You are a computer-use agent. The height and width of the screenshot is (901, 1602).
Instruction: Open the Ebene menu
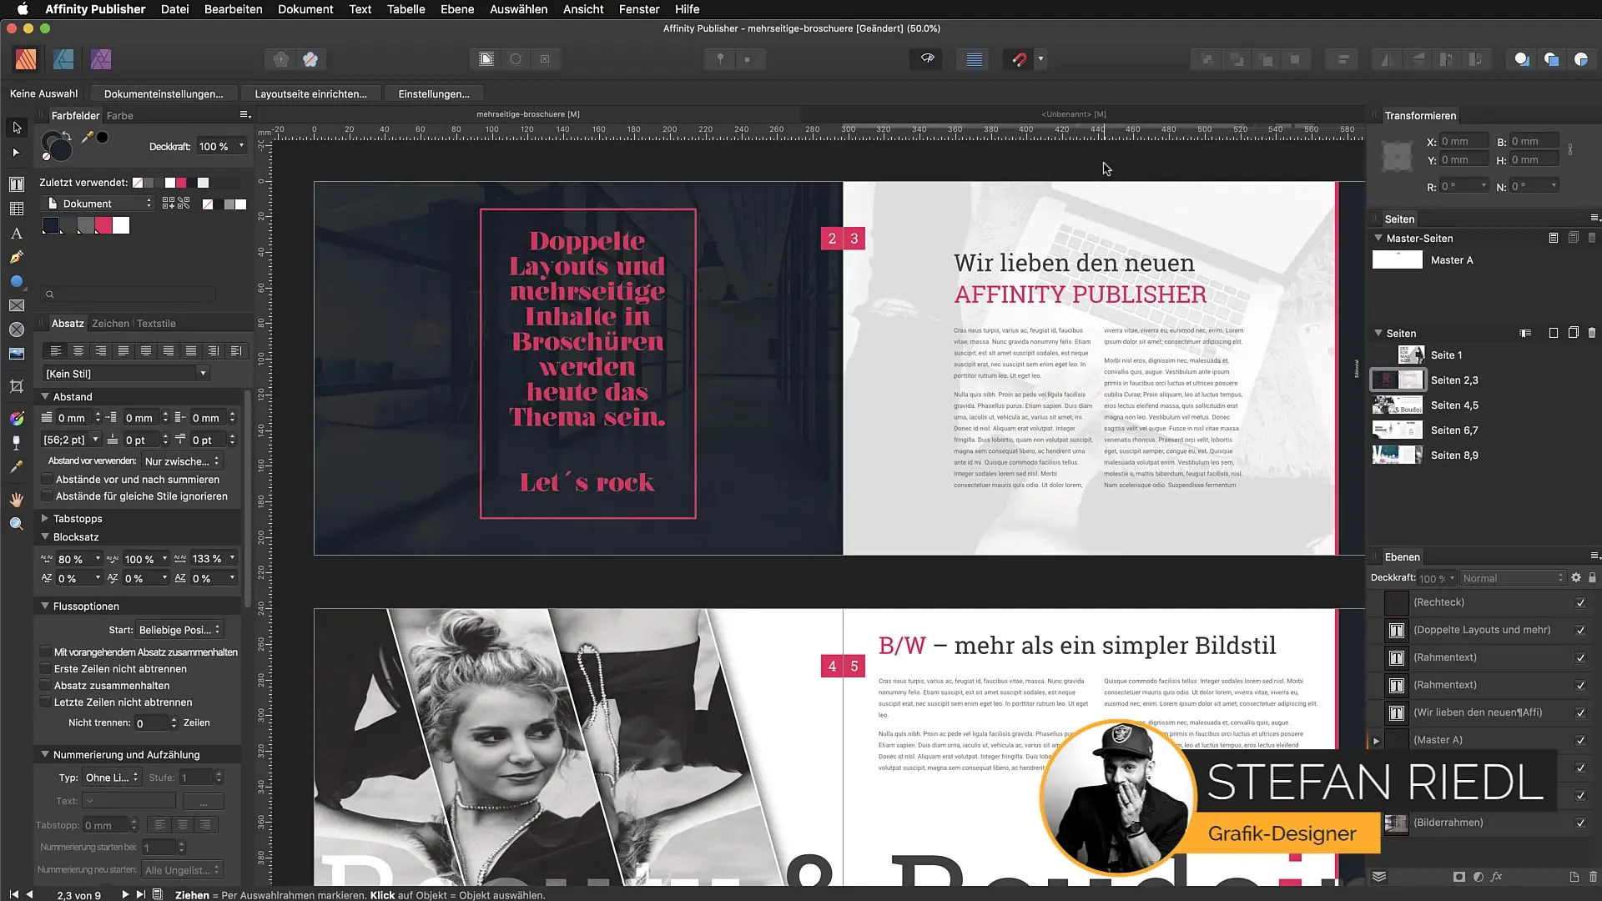click(x=457, y=9)
